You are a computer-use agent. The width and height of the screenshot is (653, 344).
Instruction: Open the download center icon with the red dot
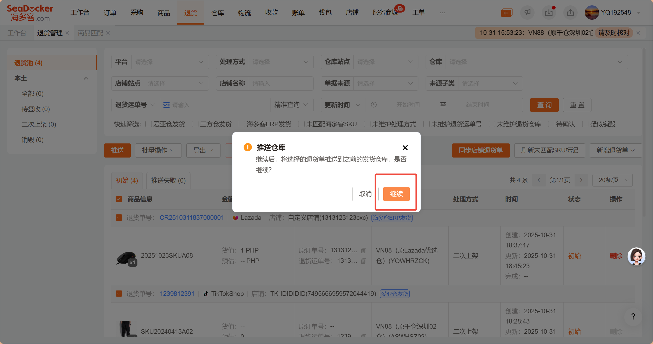click(549, 12)
